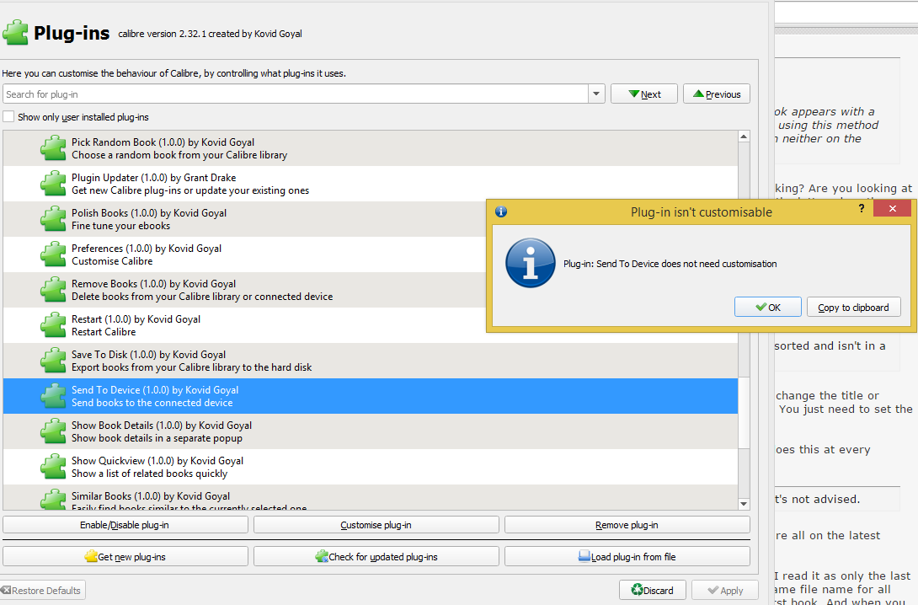Discard the plug-in preference changes
The height and width of the screenshot is (605, 918).
pyautogui.click(x=652, y=591)
